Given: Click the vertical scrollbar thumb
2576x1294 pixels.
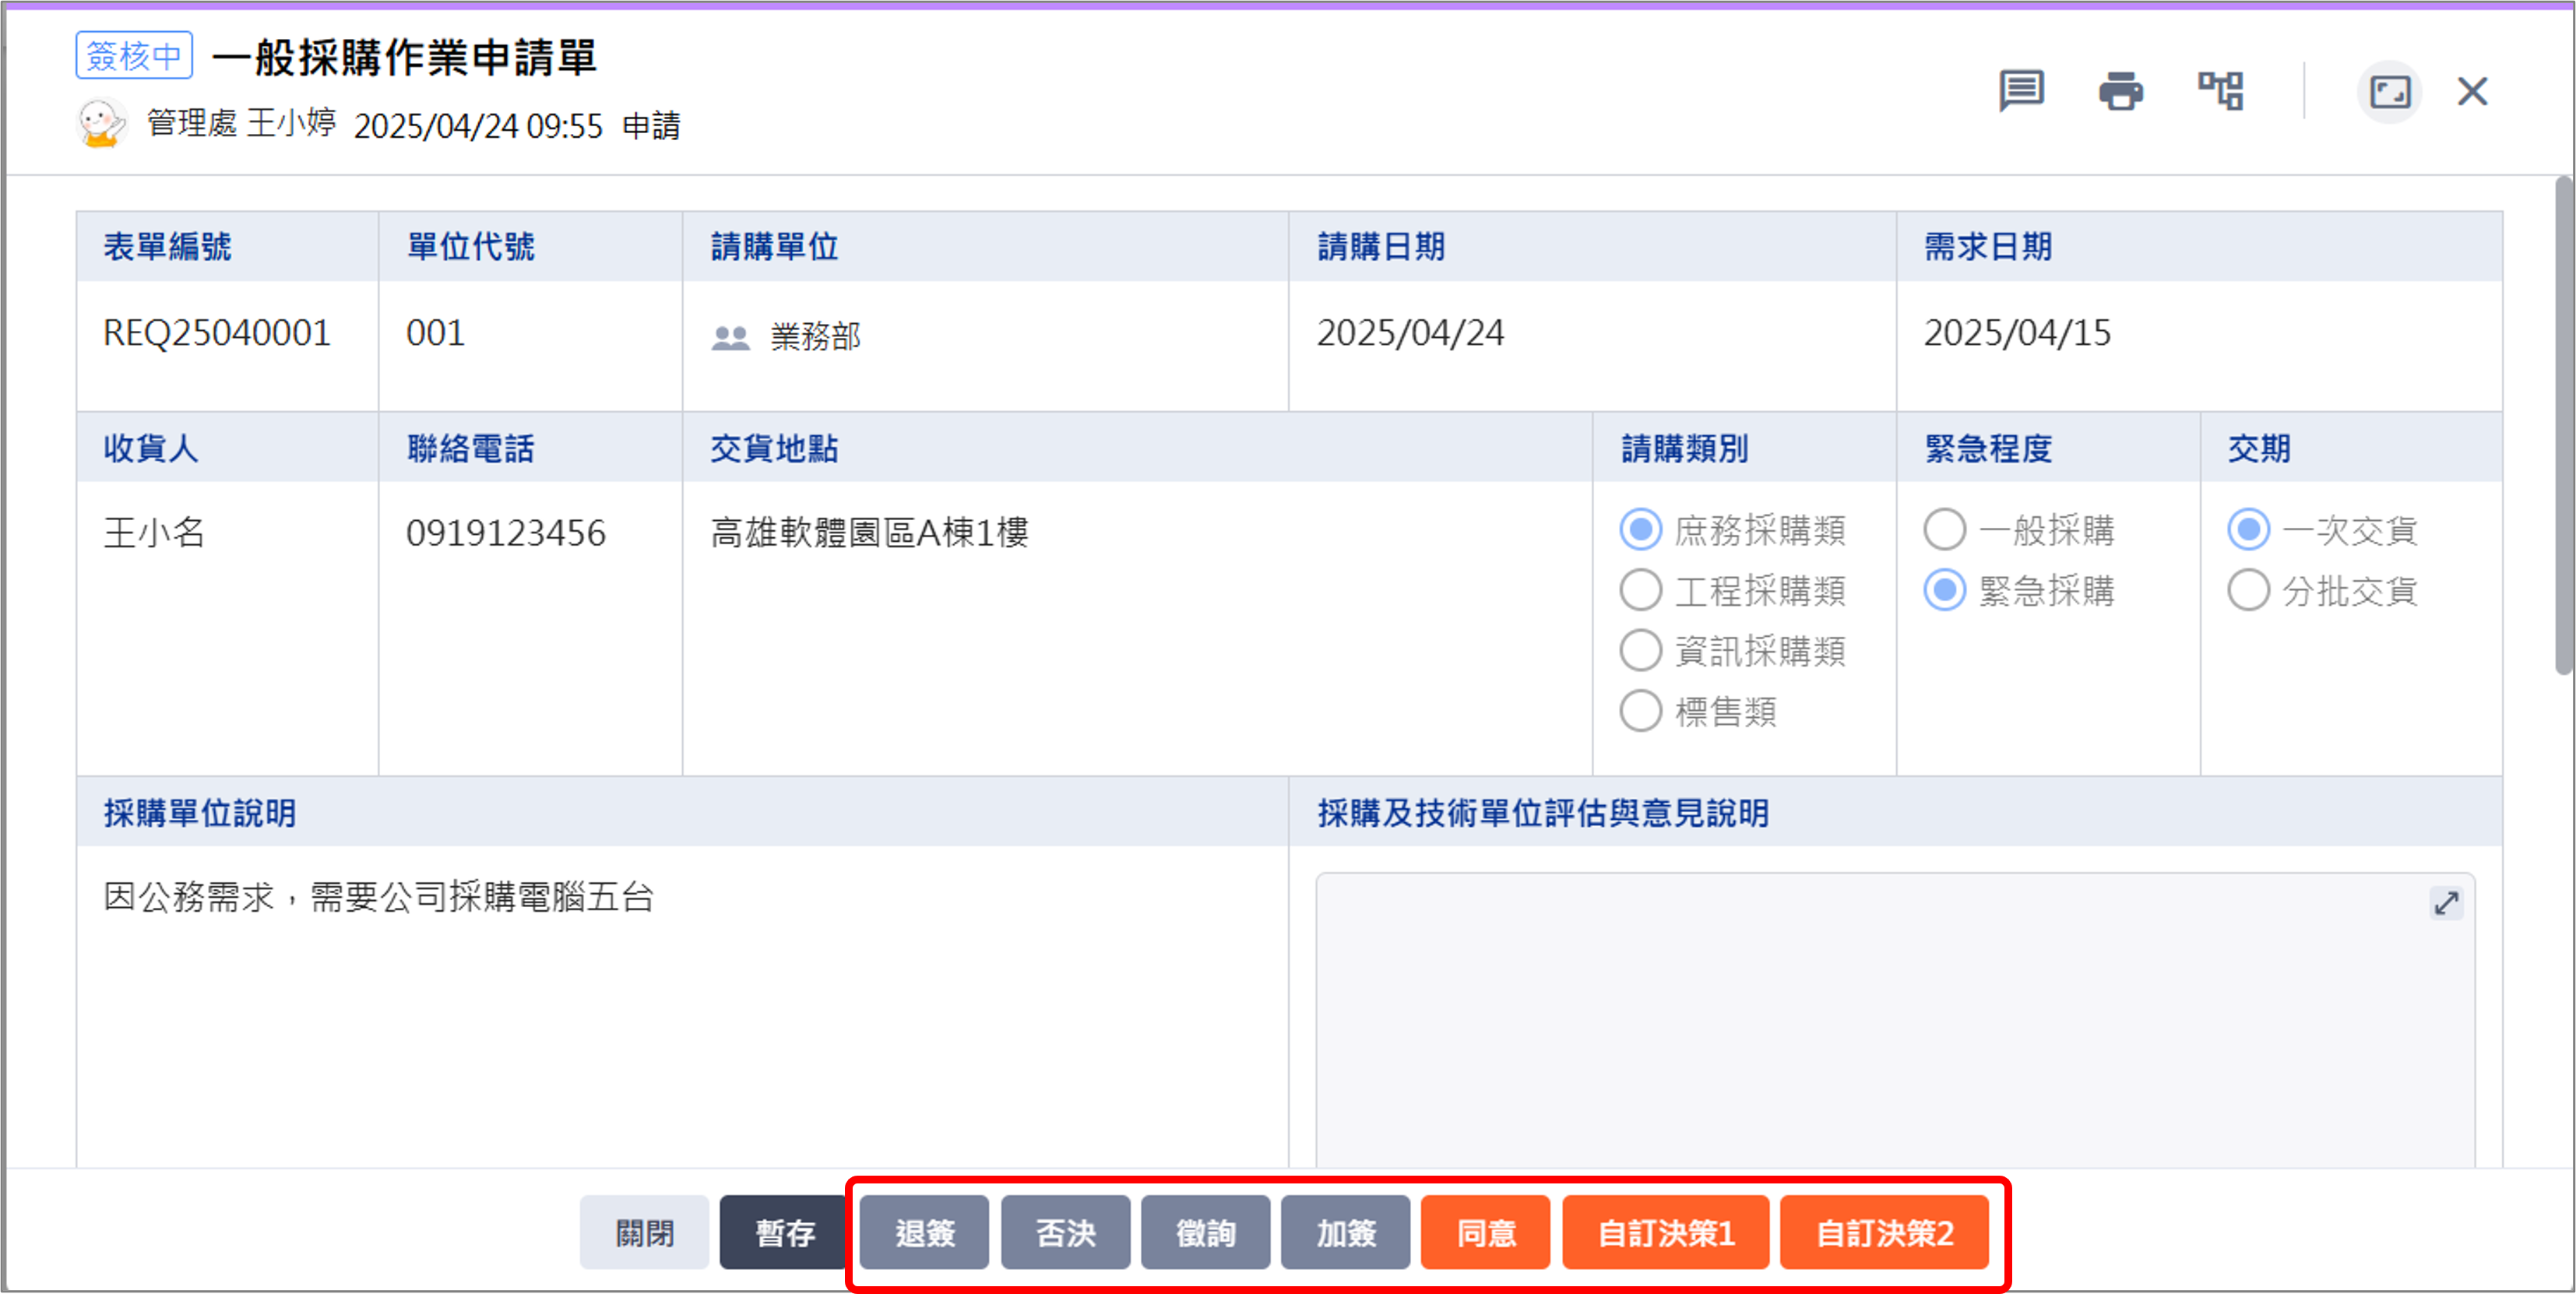Looking at the screenshot, I should [x=2565, y=427].
